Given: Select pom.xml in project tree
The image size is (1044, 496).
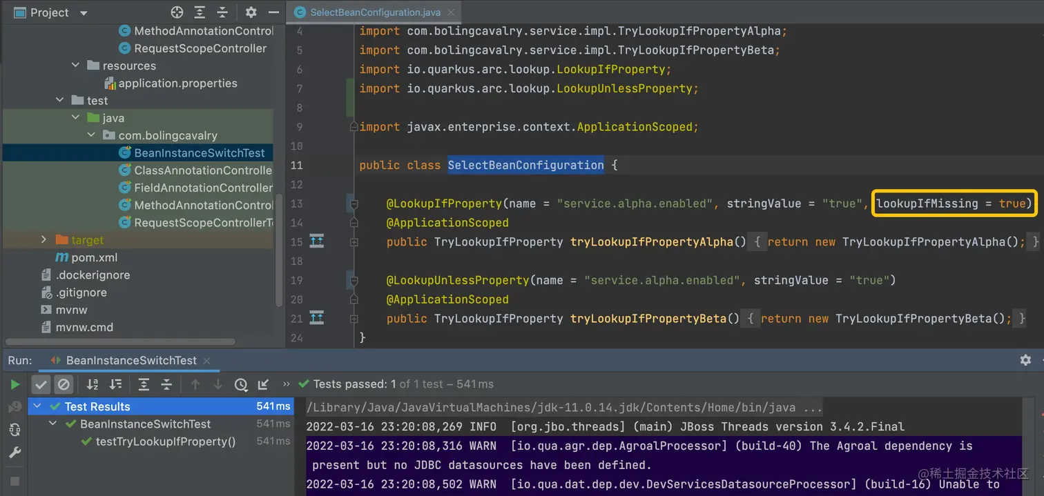Looking at the screenshot, I should pyautogui.click(x=95, y=258).
